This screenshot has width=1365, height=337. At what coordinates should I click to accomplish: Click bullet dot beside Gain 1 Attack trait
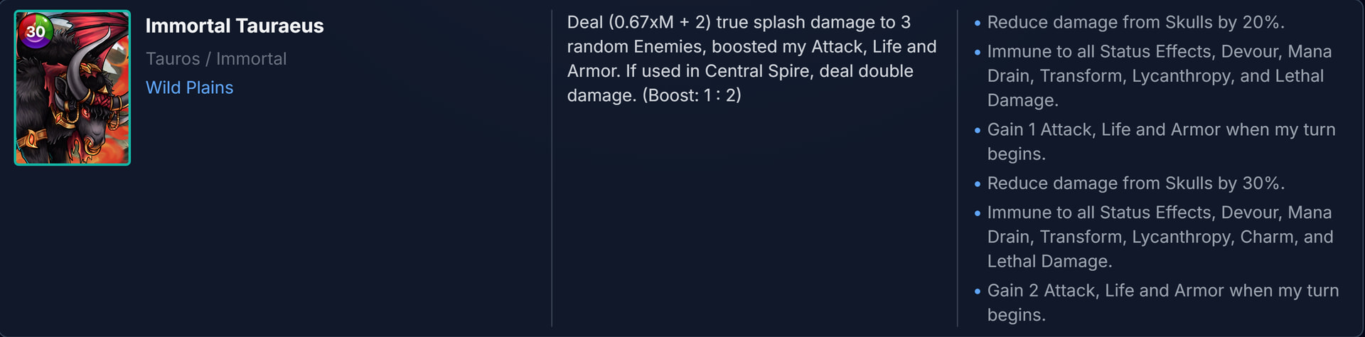point(978,131)
